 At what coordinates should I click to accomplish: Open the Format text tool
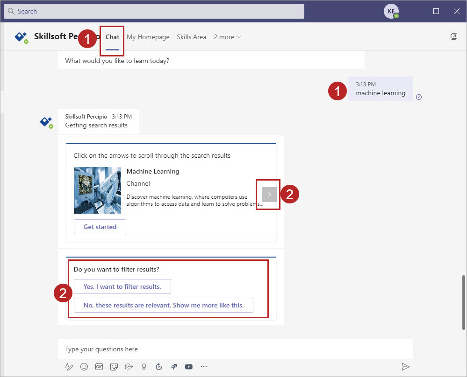coord(69,367)
